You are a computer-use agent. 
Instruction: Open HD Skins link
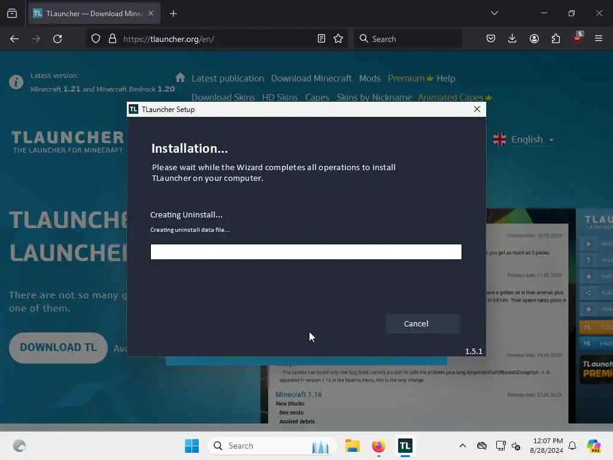click(280, 97)
